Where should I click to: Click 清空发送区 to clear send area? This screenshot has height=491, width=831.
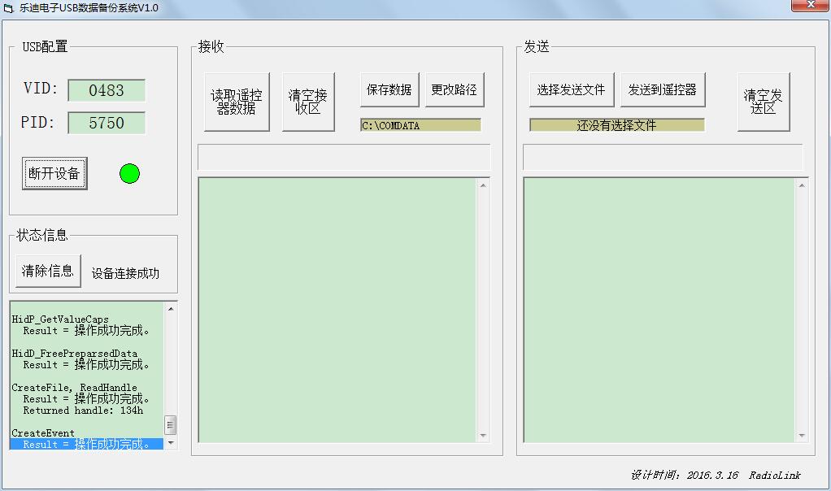(x=764, y=102)
